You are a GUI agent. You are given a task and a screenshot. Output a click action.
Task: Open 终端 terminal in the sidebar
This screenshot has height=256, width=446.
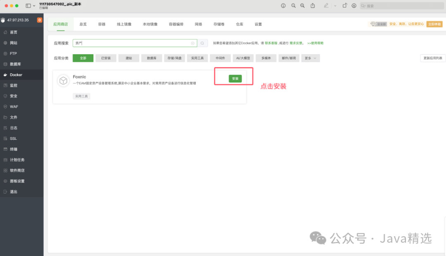point(21,149)
